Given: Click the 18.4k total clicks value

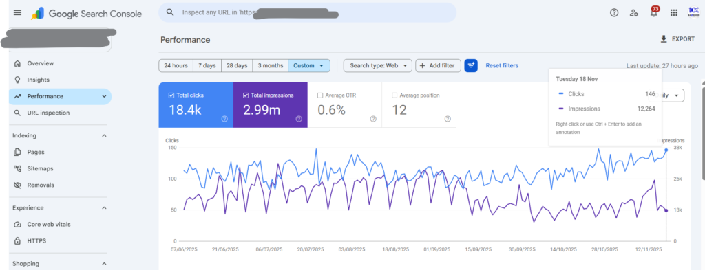Looking at the screenshot, I should 185,110.
